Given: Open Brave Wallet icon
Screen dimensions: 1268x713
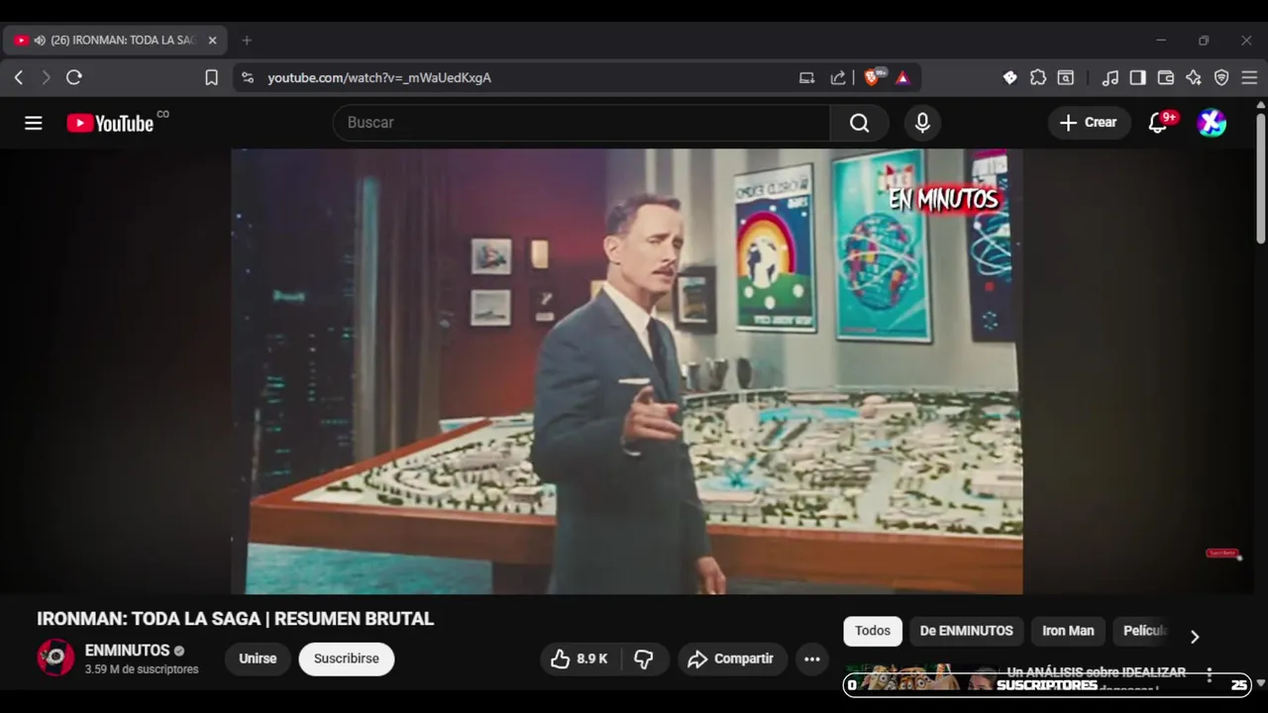Looking at the screenshot, I should 1166,77.
